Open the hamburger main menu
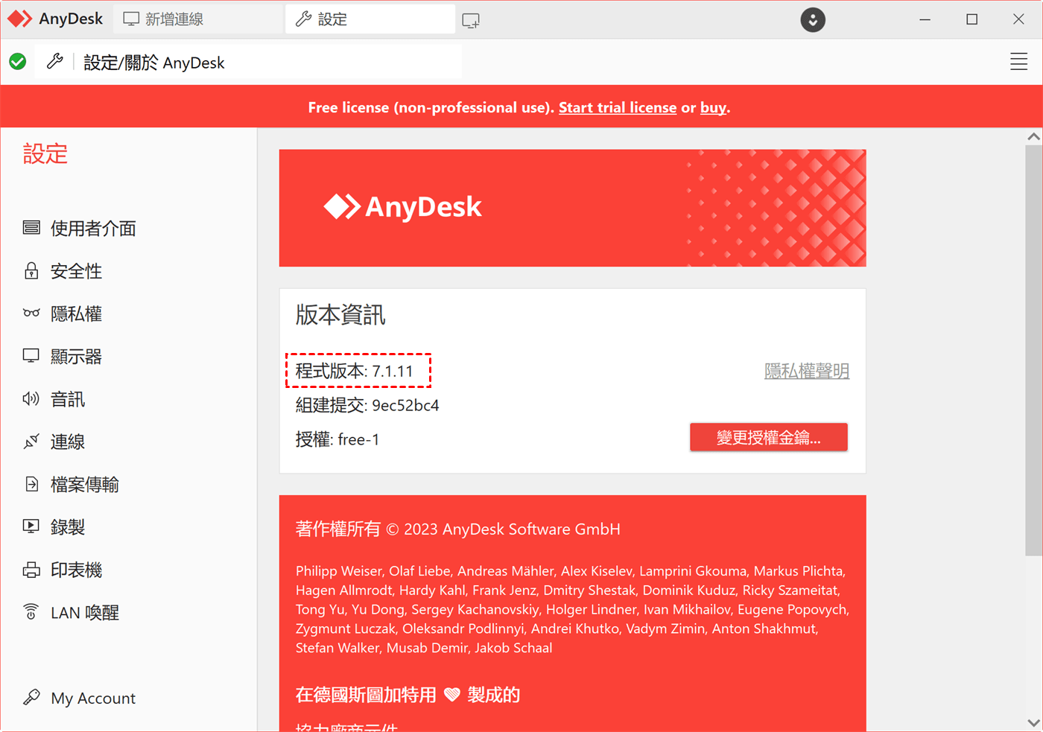 coord(1018,62)
